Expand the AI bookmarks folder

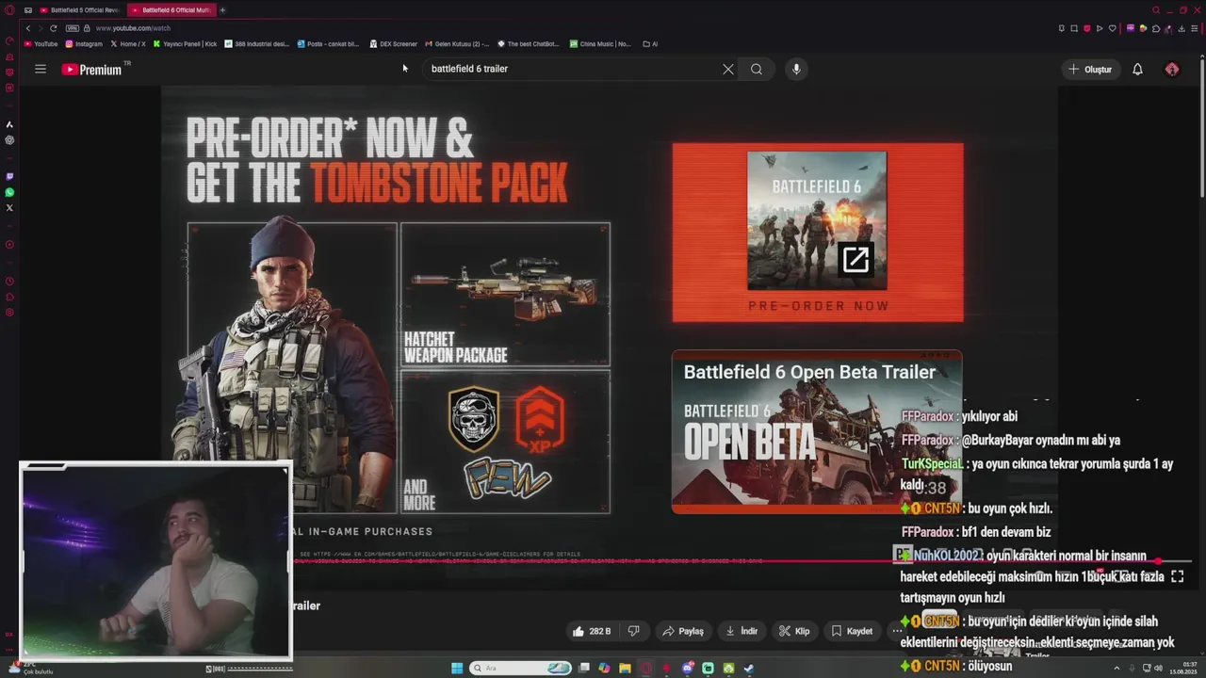pos(650,43)
